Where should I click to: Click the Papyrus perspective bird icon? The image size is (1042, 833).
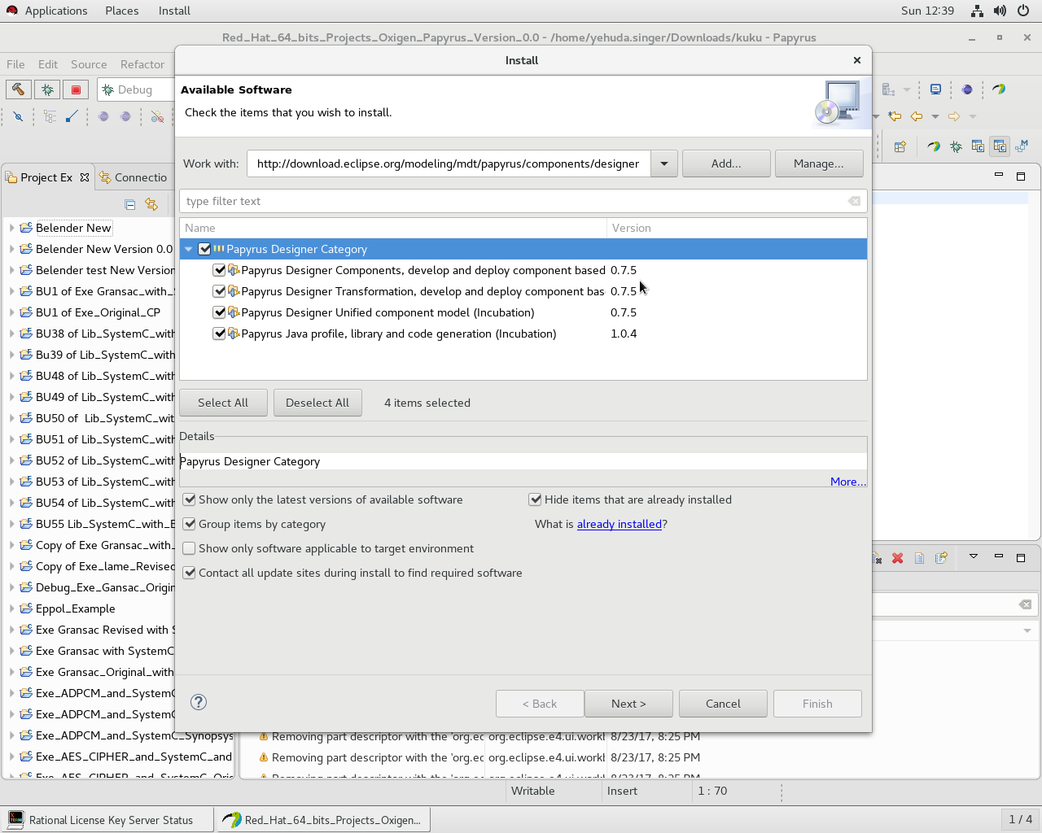coord(934,146)
